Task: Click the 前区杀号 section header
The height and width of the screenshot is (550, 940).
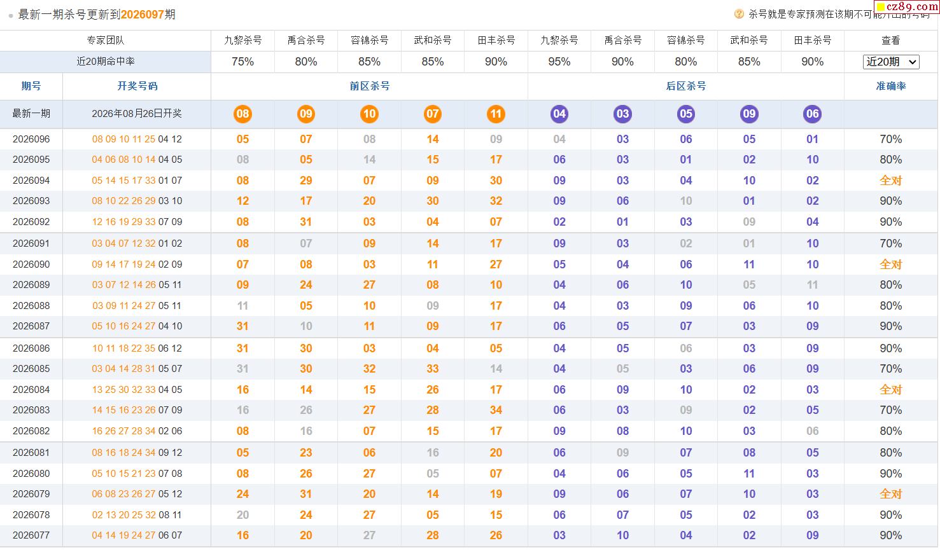Action: tap(370, 86)
